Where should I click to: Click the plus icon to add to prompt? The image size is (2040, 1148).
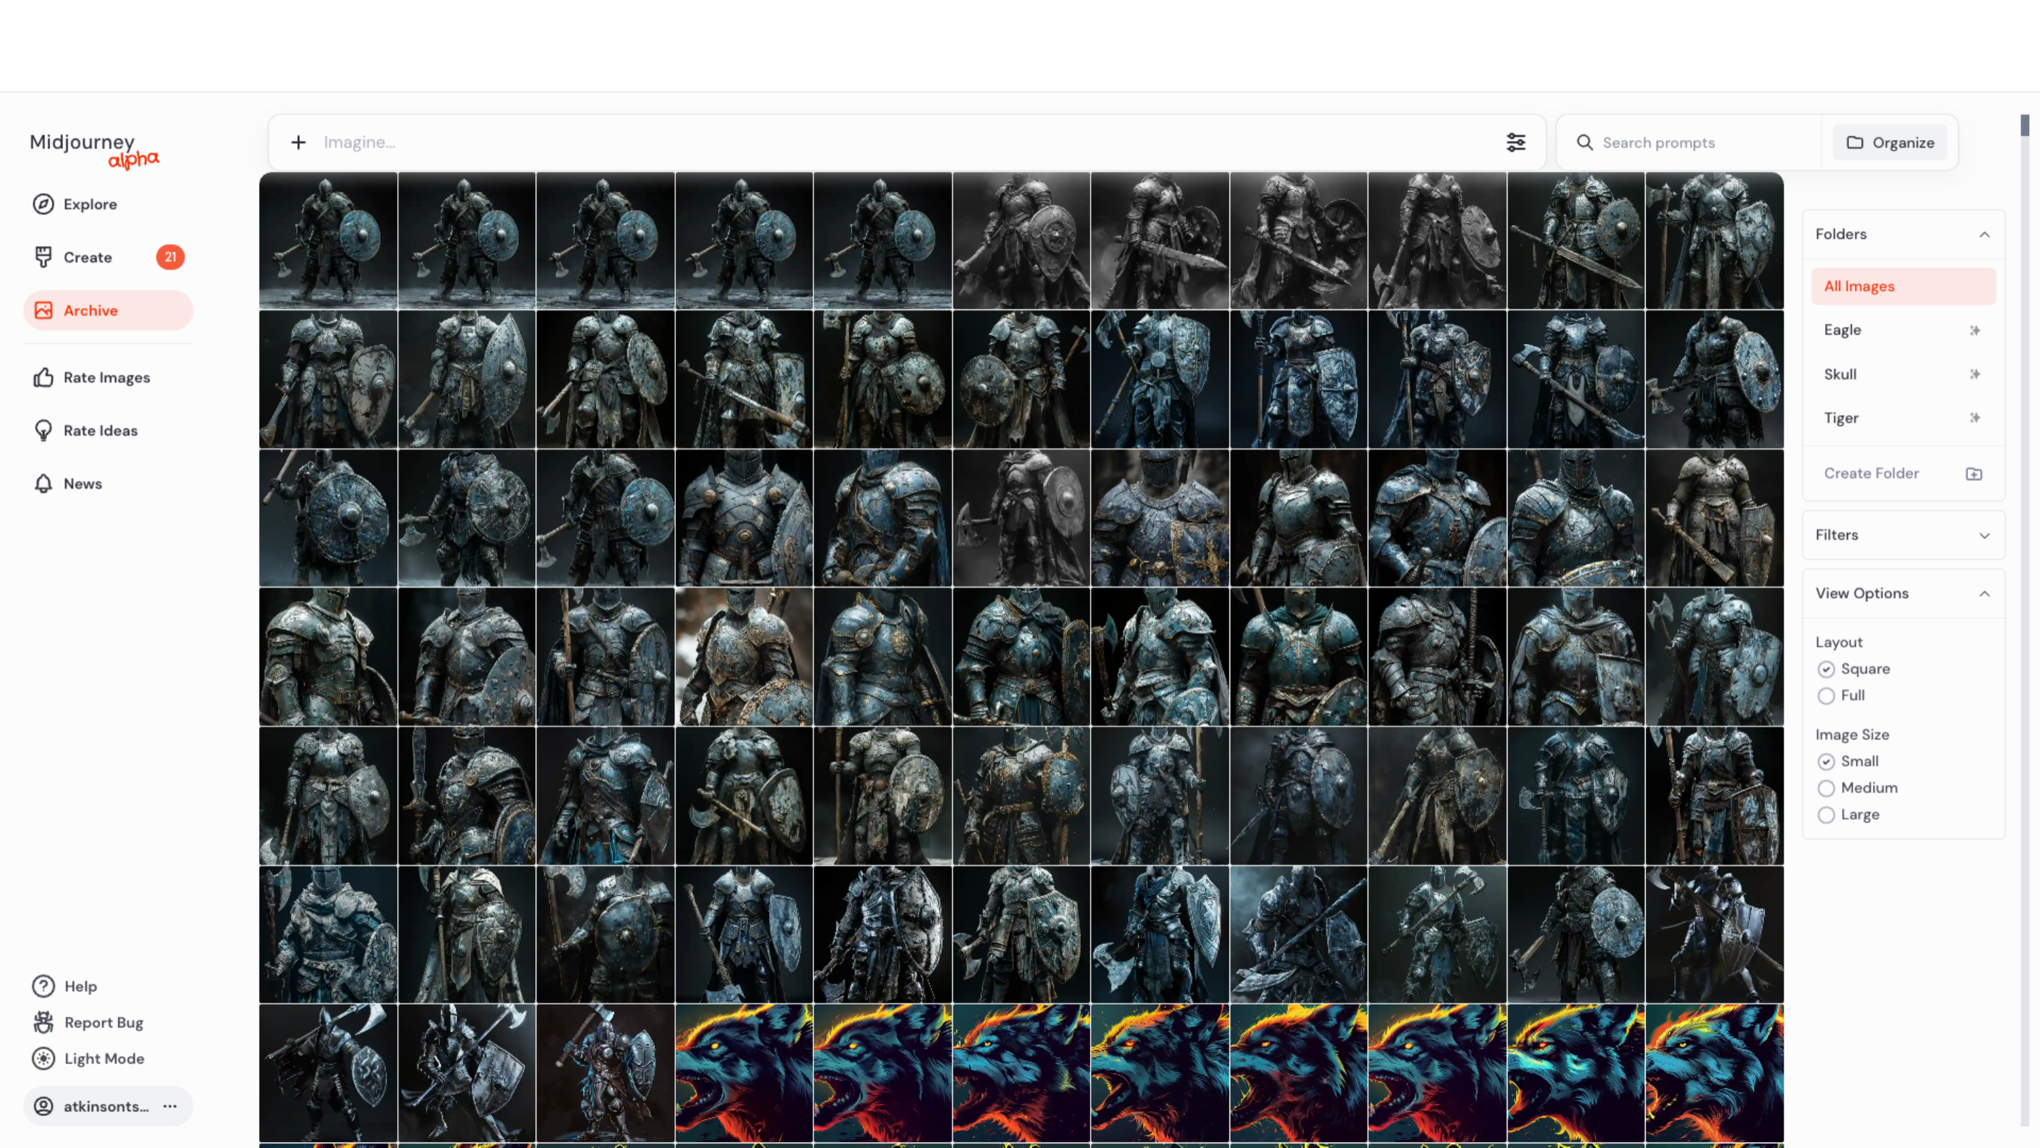pyautogui.click(x=298, y=142)
